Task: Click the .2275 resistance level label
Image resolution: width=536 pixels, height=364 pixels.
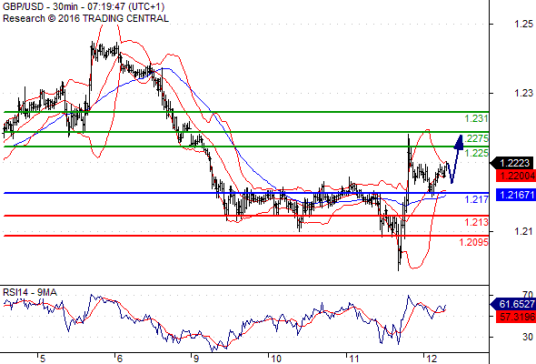Action: [478, 138]
